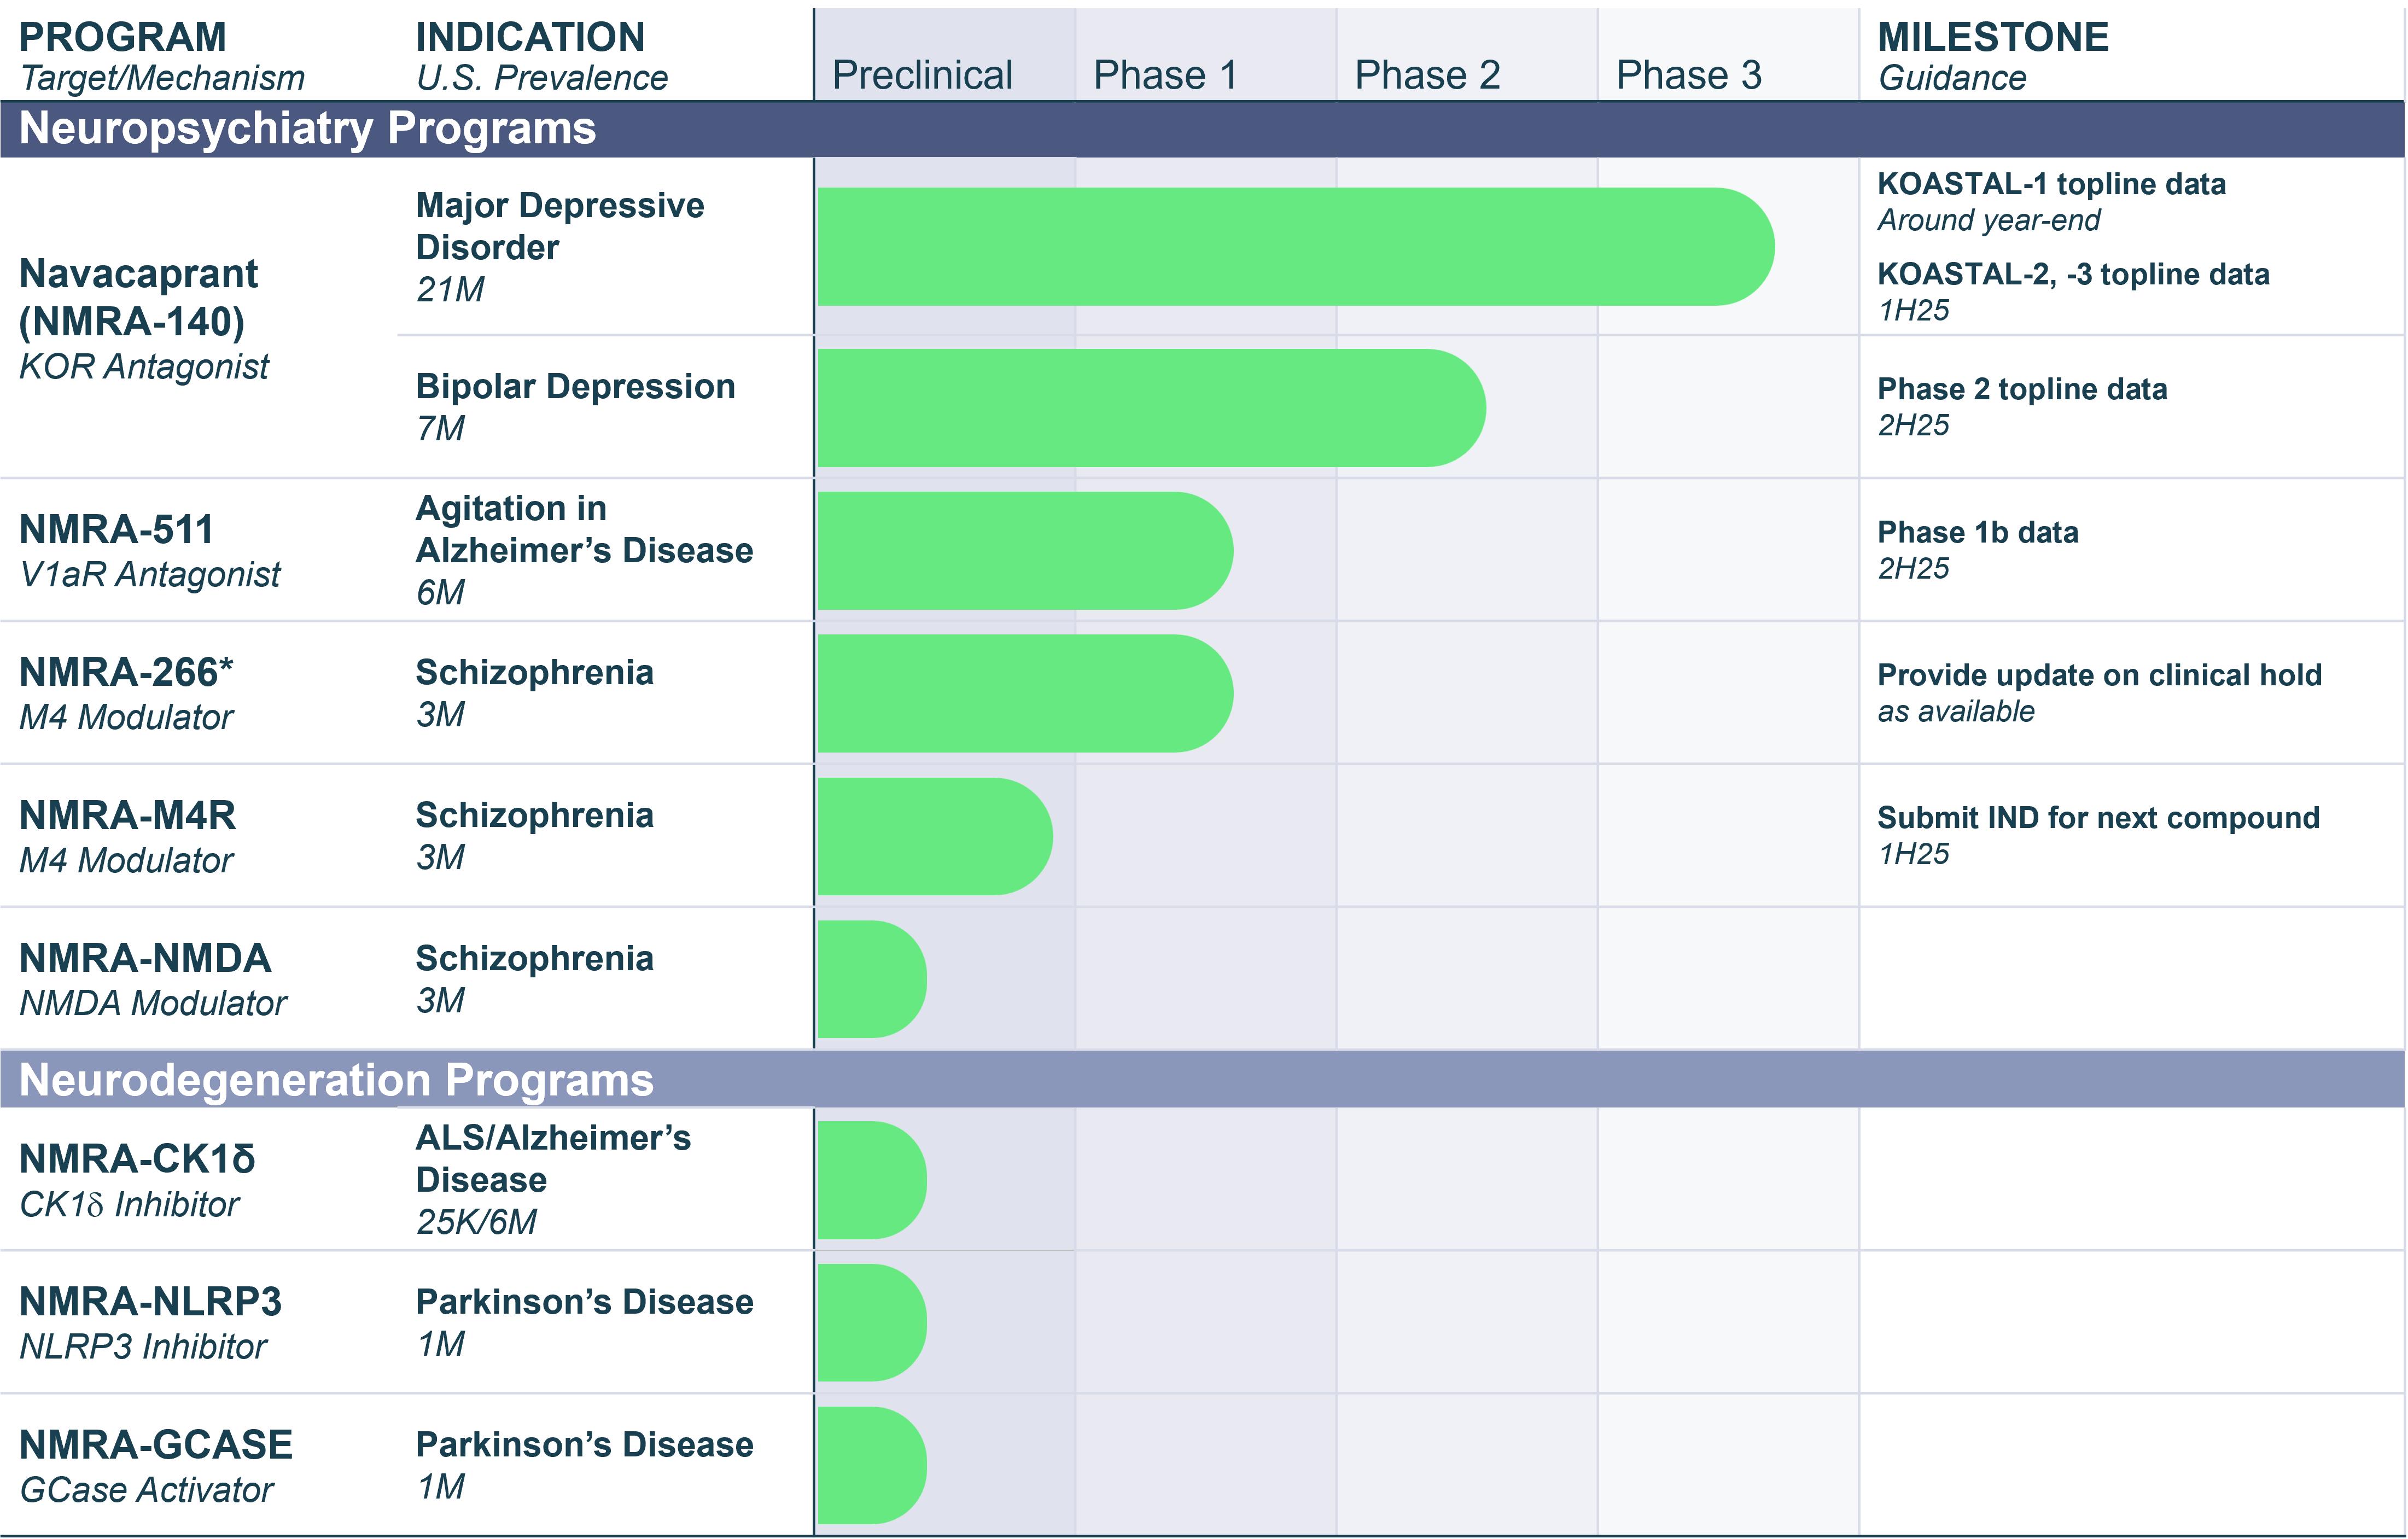Click the NMRA-CK1δ program name

pos(137,1159)
